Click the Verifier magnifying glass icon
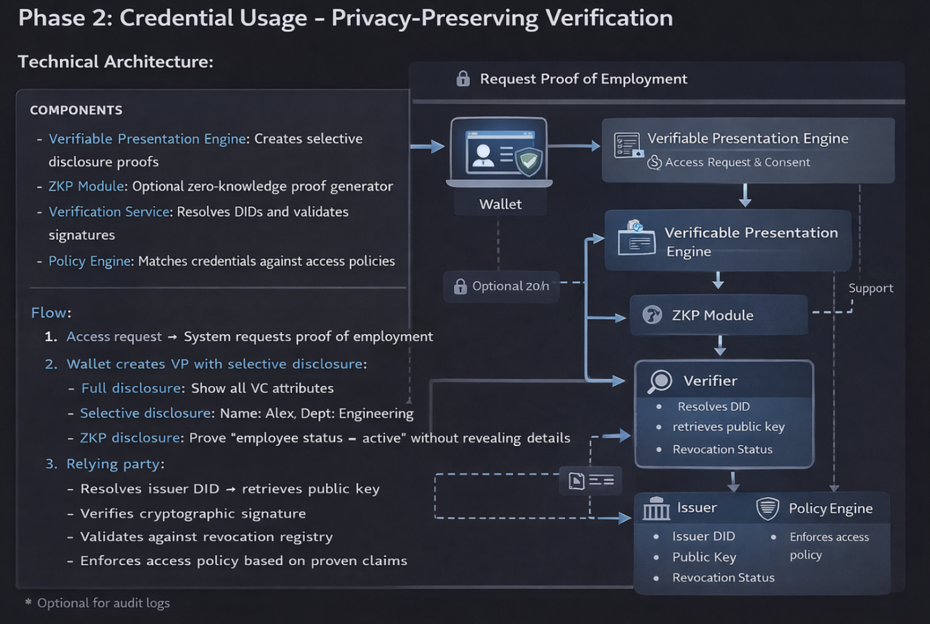930x624 pixels. point(659,380)
